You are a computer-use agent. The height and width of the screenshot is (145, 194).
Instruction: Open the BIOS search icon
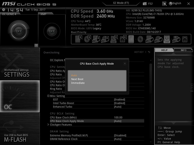click(x=164, y=4)
